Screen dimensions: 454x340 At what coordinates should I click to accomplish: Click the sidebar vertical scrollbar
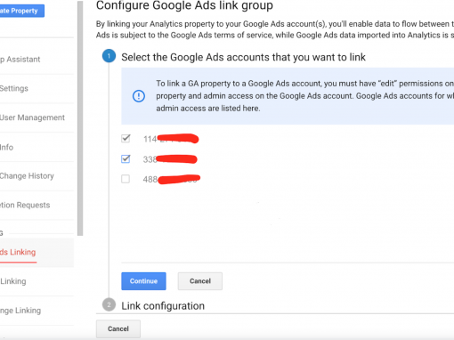[x=80, y=118]
